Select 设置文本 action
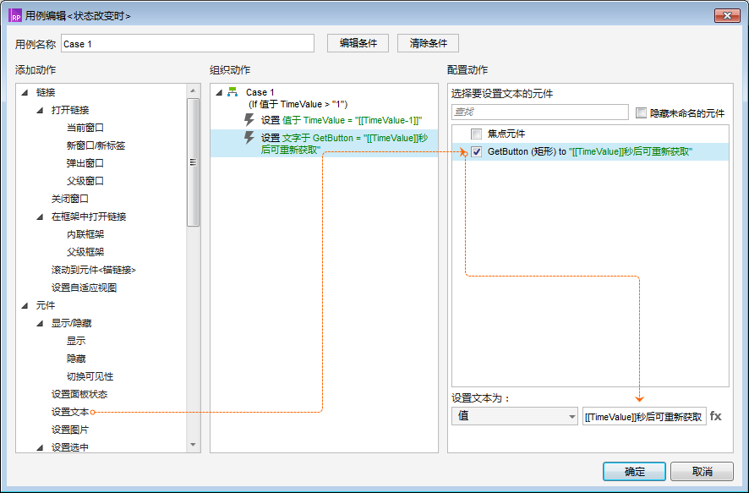 point(69,412)
